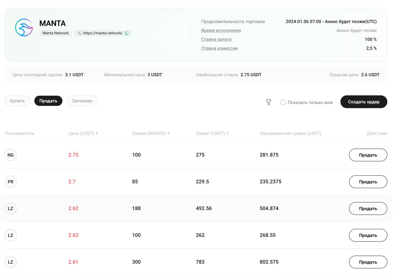The height and width of the screenshot is (279, 396).
Task: Click Продать for the 2.75 USDT order
Action: (368, 155)
